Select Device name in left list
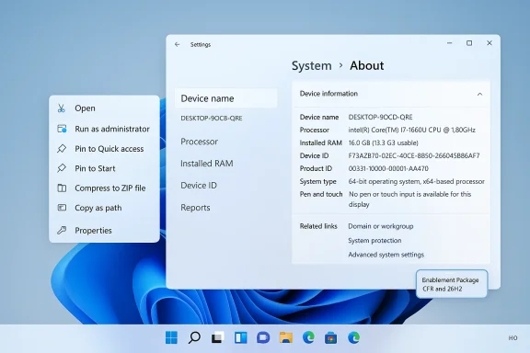 [225, 98]
